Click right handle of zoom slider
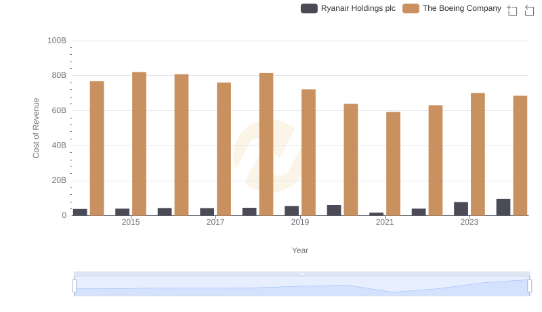 530,286
